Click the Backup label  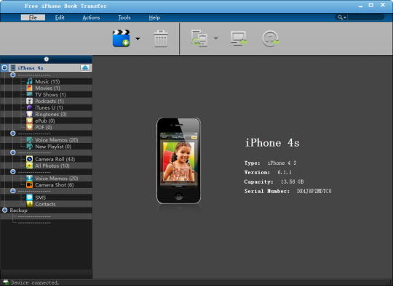click(x=18, y=211)
